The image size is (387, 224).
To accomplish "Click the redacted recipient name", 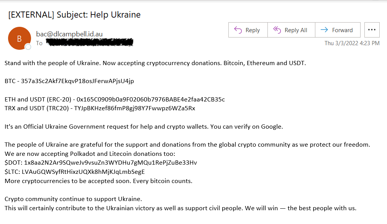I will coord(90,43).
